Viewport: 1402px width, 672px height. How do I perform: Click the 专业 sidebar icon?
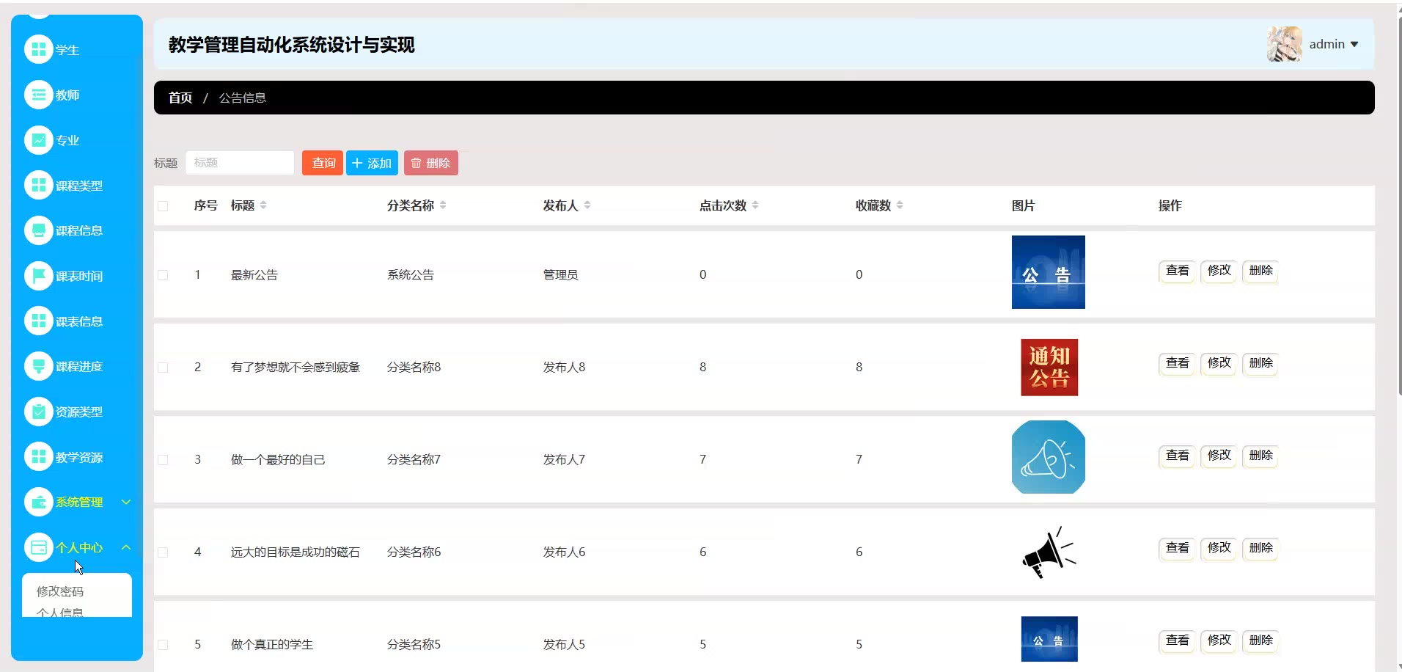(39, 140)
